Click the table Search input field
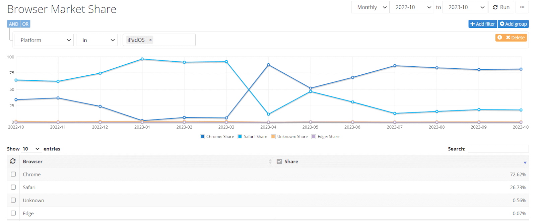This screenshot has width=536, height=221. 498,149
